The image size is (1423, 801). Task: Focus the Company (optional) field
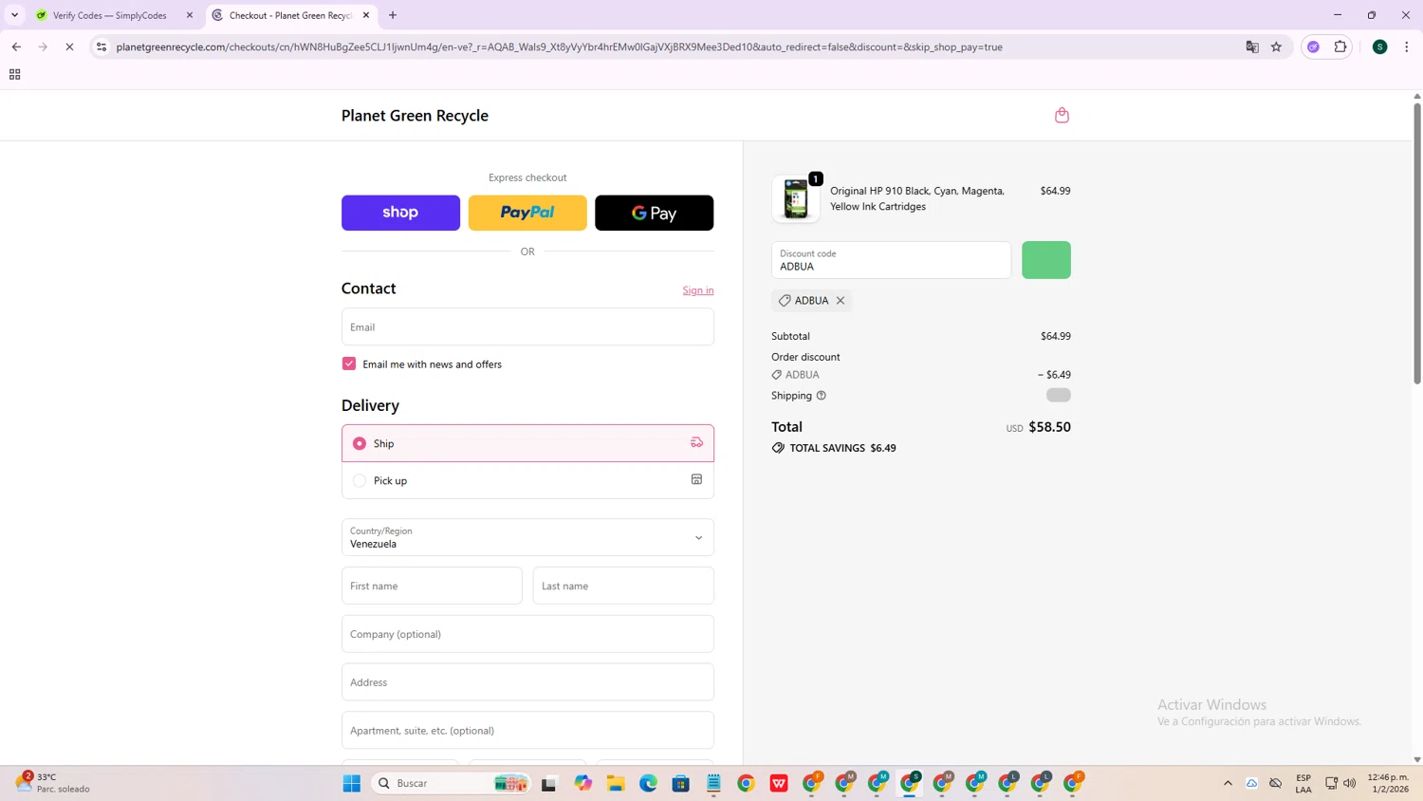527,634
